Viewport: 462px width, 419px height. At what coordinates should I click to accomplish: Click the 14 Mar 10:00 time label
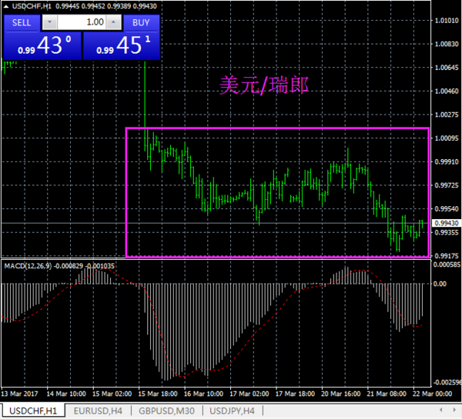point(66,394)
